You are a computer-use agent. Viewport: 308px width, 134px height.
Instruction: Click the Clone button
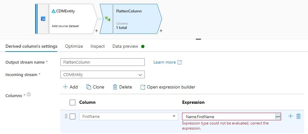(x=95, y=87)
